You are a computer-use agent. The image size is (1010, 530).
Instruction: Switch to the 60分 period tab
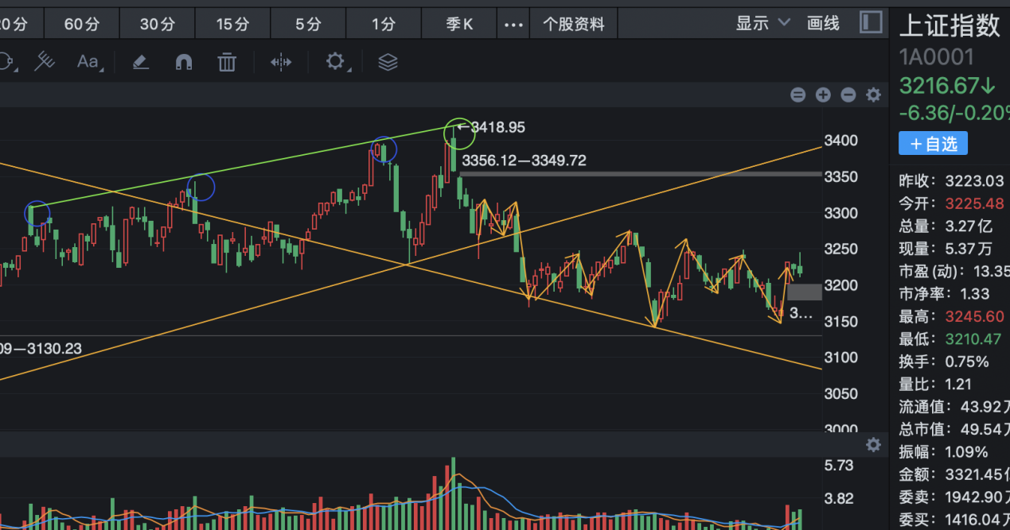[82, 24]
